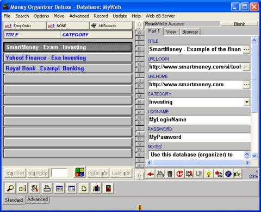Click the red circular refresh icon
This screenshot has height=212, width=261.
click(x=179, y=174)
